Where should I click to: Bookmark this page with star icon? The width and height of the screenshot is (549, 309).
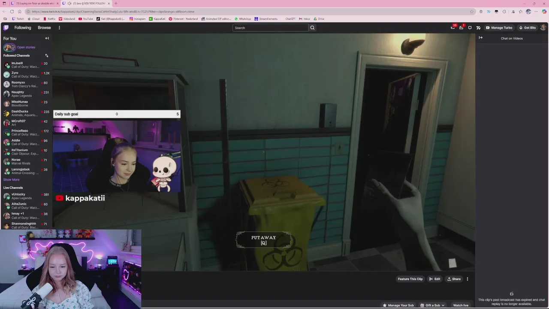(x=472, y=12)
